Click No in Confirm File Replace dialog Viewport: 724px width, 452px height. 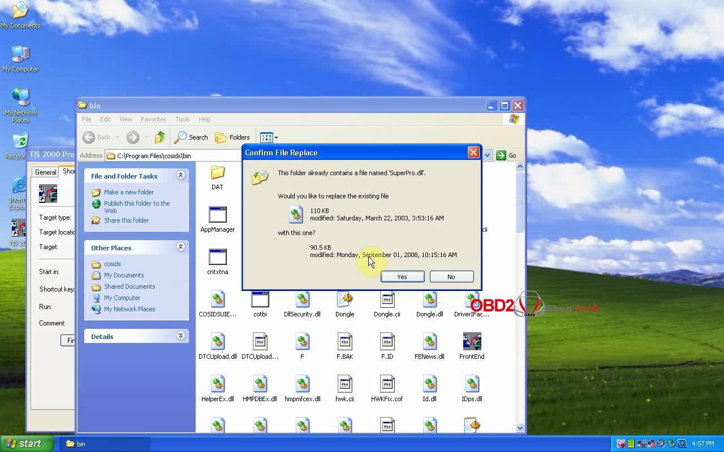coord(451,277)
